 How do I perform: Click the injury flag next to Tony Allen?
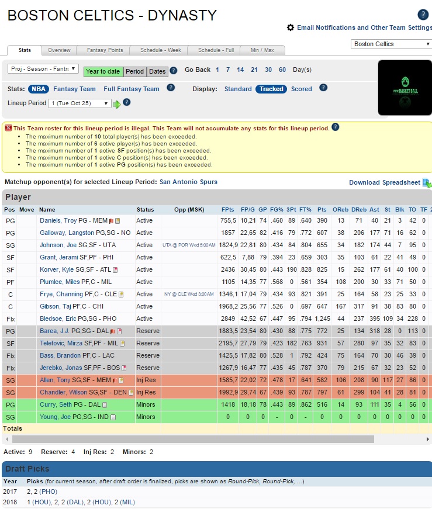point(115,380)
